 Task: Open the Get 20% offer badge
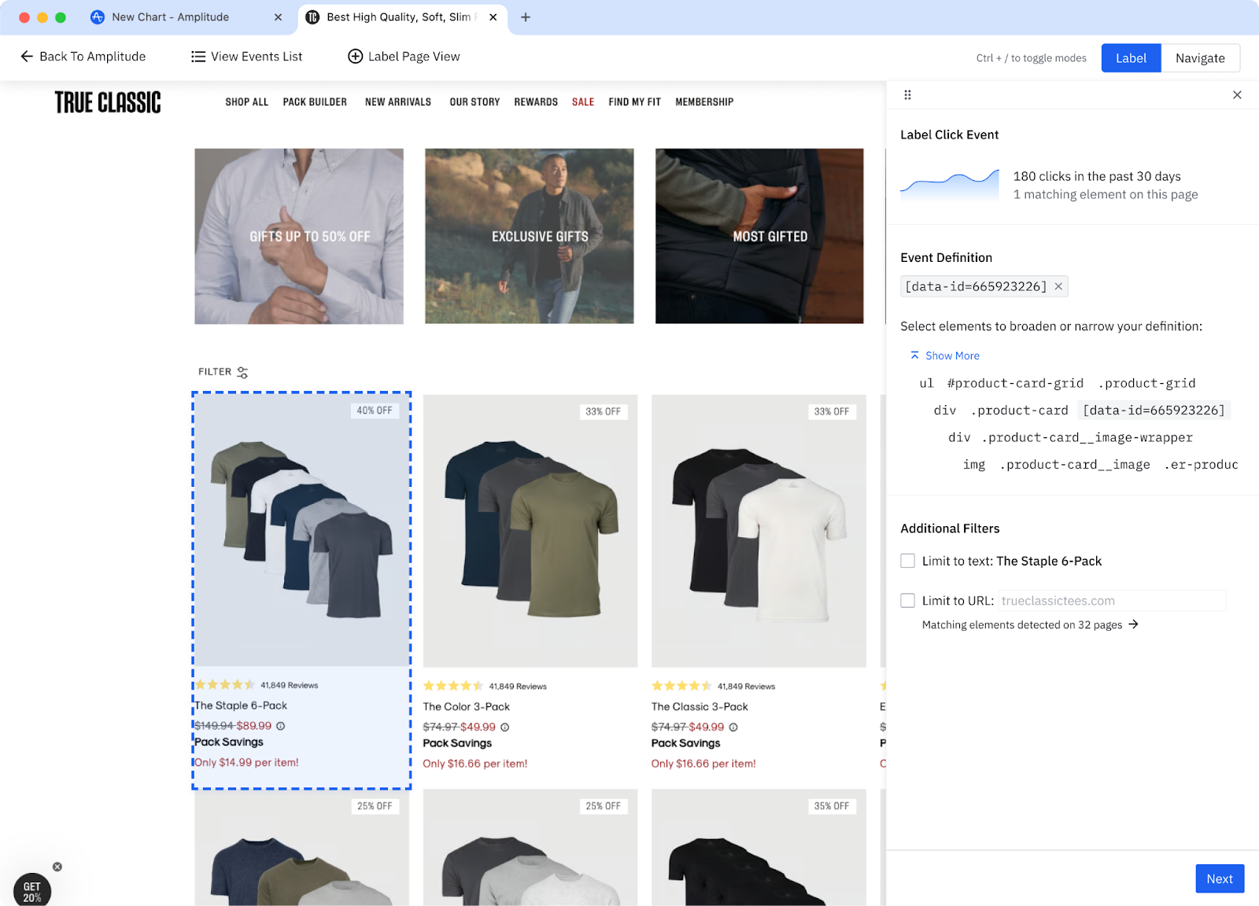[32, 890]
